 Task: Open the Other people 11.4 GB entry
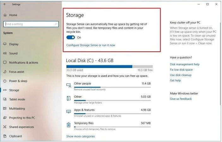(109, 86)
